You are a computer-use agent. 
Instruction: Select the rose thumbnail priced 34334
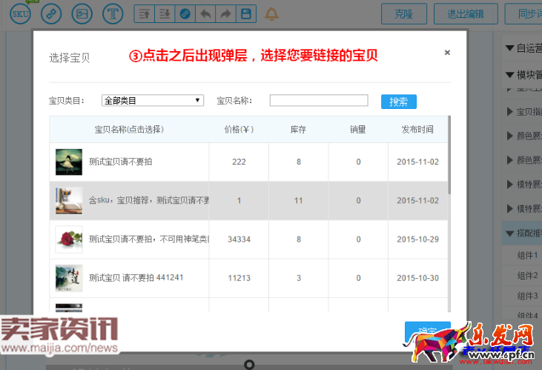click(x=69, y=239)
